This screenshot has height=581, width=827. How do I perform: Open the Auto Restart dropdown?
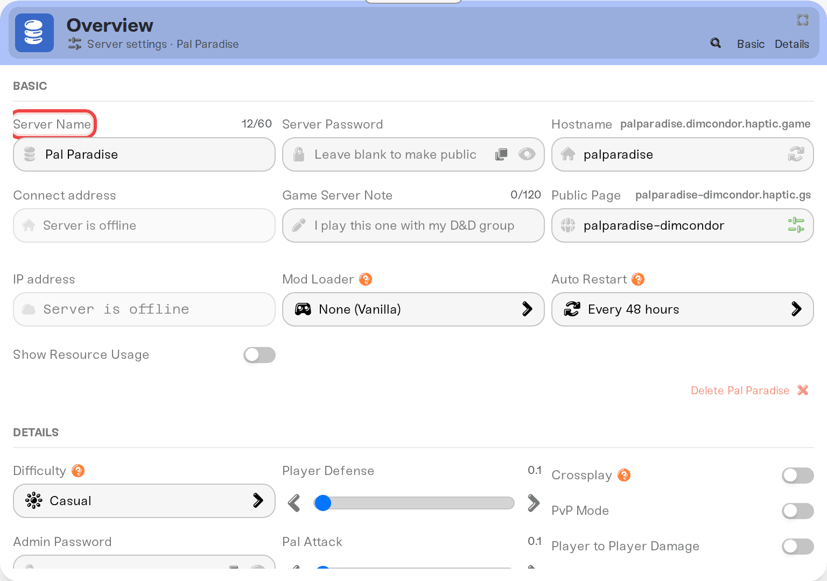(683, 309)
